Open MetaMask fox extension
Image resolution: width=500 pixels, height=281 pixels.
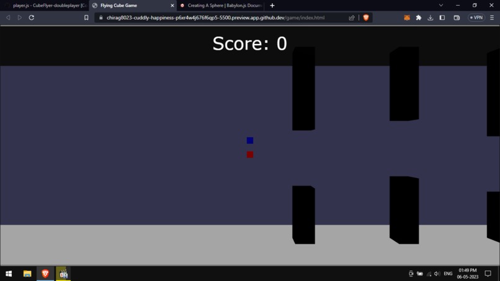[x=407, y=17]
